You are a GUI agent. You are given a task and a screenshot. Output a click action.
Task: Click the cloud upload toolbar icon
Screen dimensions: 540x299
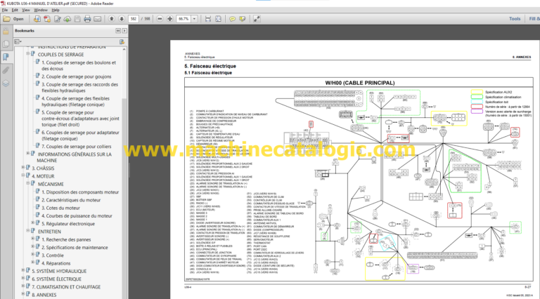(67, 19)
